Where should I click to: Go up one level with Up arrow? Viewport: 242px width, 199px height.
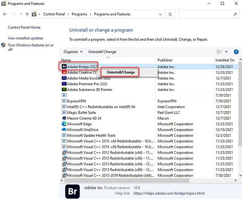click(27, 14)
